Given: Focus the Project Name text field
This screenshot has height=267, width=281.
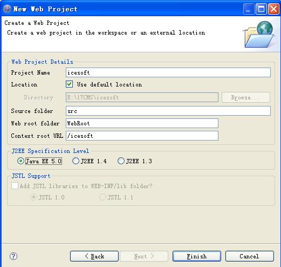Looking at the screenshot, I should 168,72.
